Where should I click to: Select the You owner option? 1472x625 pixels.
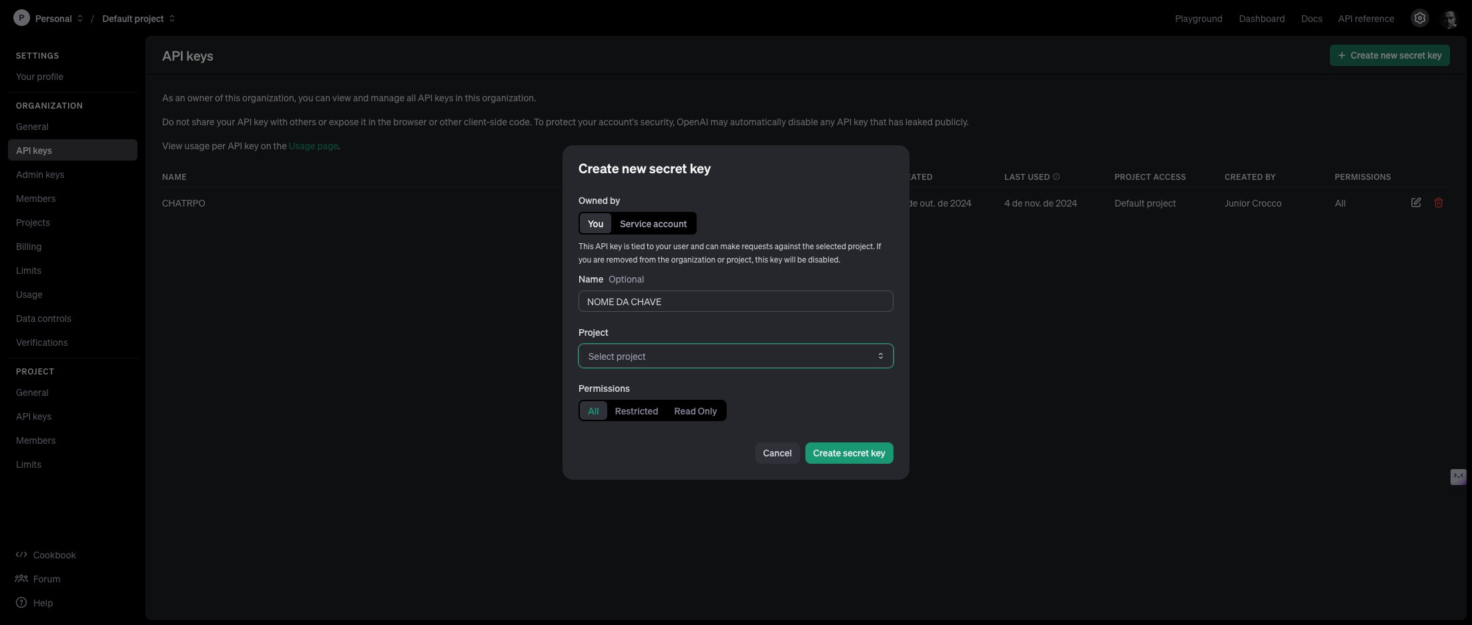click(595, 224)
